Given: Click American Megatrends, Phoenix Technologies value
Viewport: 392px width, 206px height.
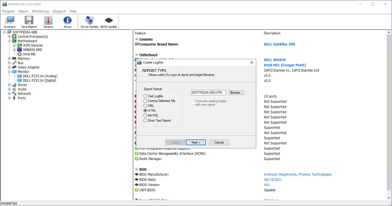Looking at the screenshot, I should pyautogui.click(x=298, y=174).
